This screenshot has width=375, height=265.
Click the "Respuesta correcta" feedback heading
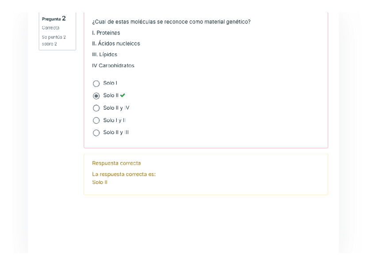116,163
